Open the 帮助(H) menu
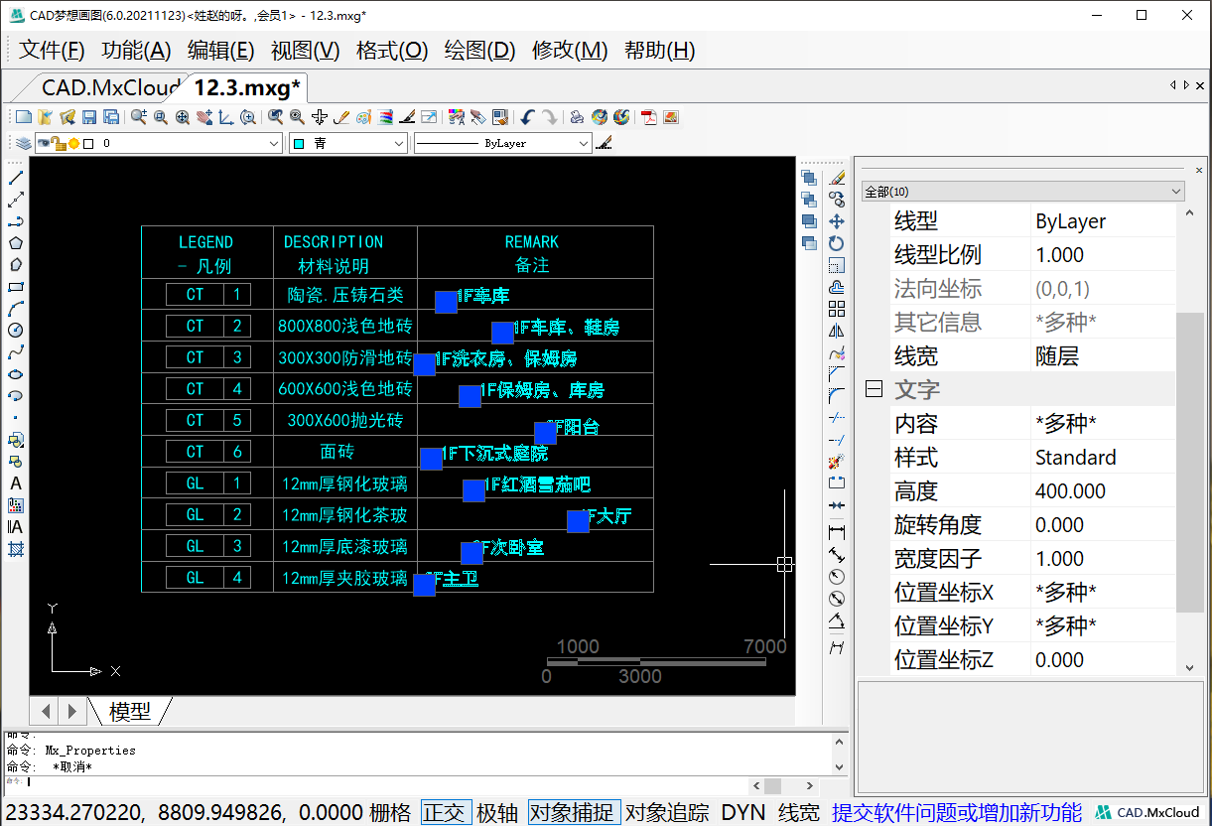The width and height of the screenshot is (1212, 826). [659, 51]
